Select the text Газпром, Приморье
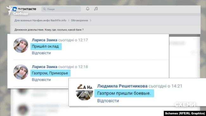Viewport: 206px width, 116px height. click(x=50, y=73)
